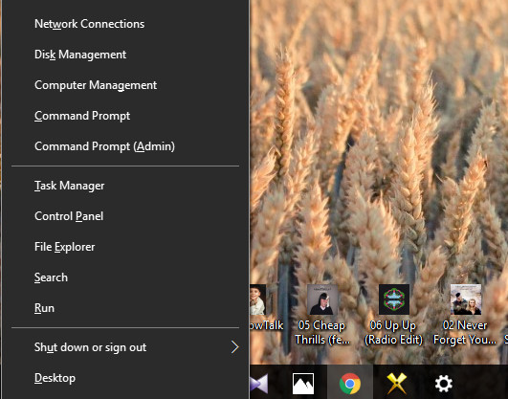Open Computer Management
Screen dimensions: 508x399
coord(125,85)
